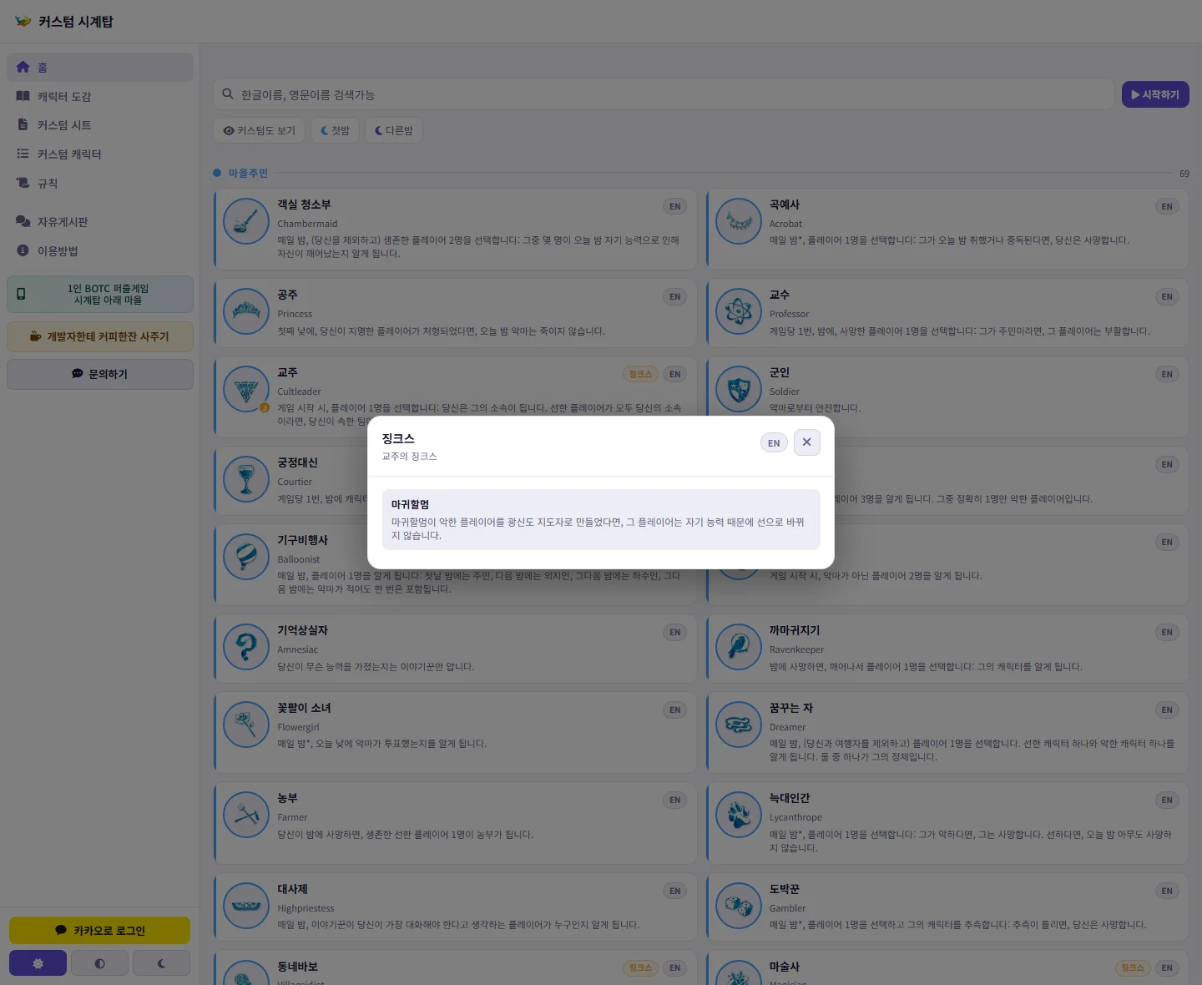Click the 꿈꾸는 자 Dreamer icon
The height and width of the screenshot is (985, 1202).
pos(739,725)
